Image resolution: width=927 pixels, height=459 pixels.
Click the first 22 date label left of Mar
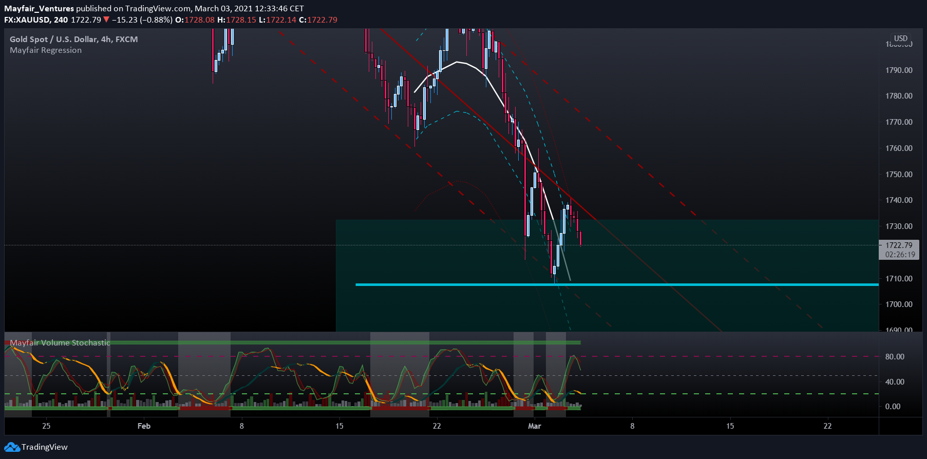437,426
